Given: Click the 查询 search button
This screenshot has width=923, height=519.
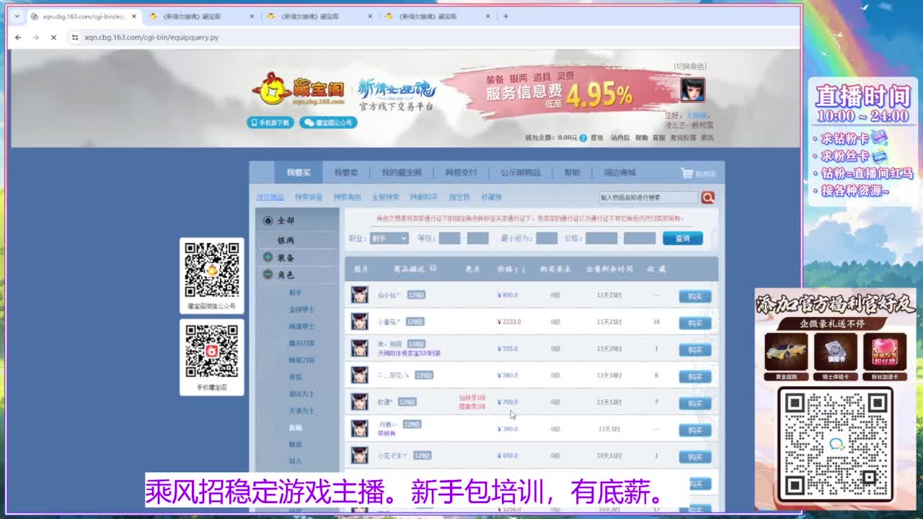Looking at the screenshot, I should click(683, 238).
